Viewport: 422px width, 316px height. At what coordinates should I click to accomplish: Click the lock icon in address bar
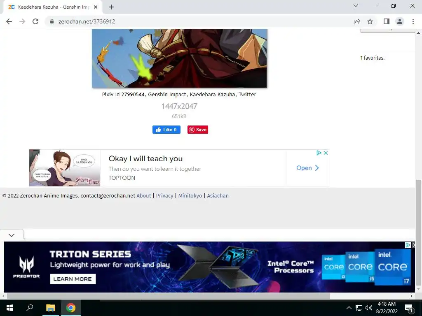(x=52, y=21)
